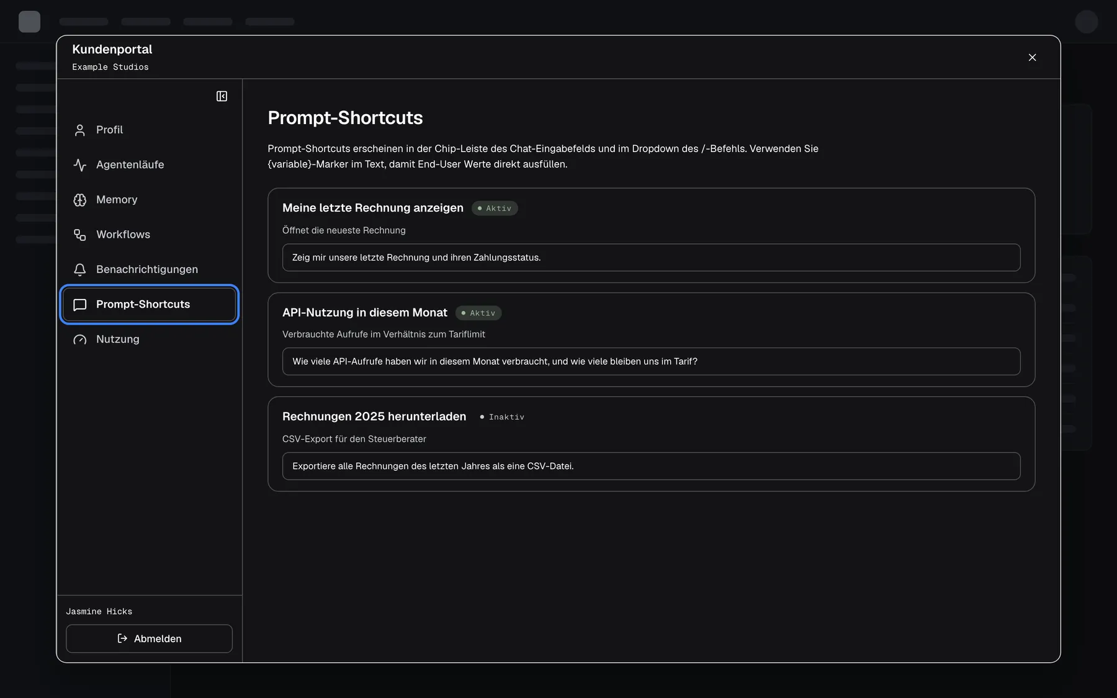
Task: Click the Benachrichtigungen bell icon
Action: click(x=80, y=270)
